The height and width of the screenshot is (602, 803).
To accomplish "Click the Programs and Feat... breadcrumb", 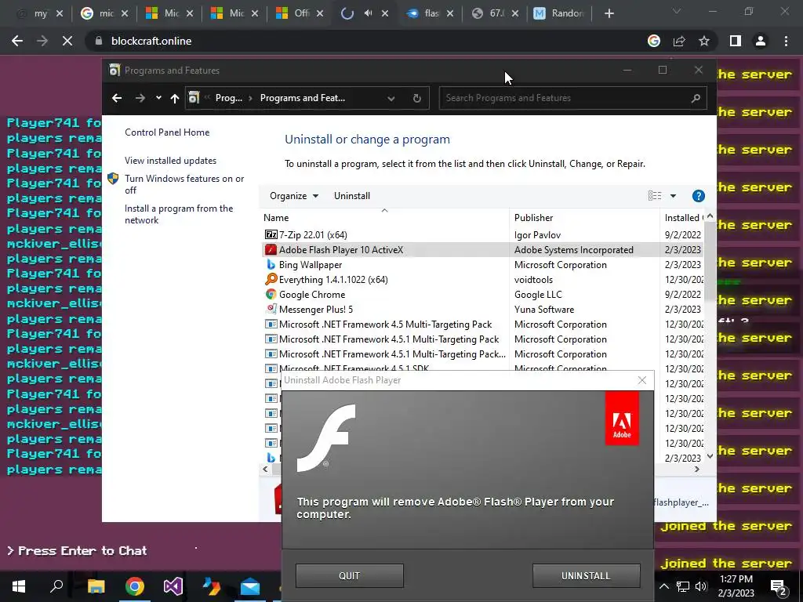I will coord(303,98).
